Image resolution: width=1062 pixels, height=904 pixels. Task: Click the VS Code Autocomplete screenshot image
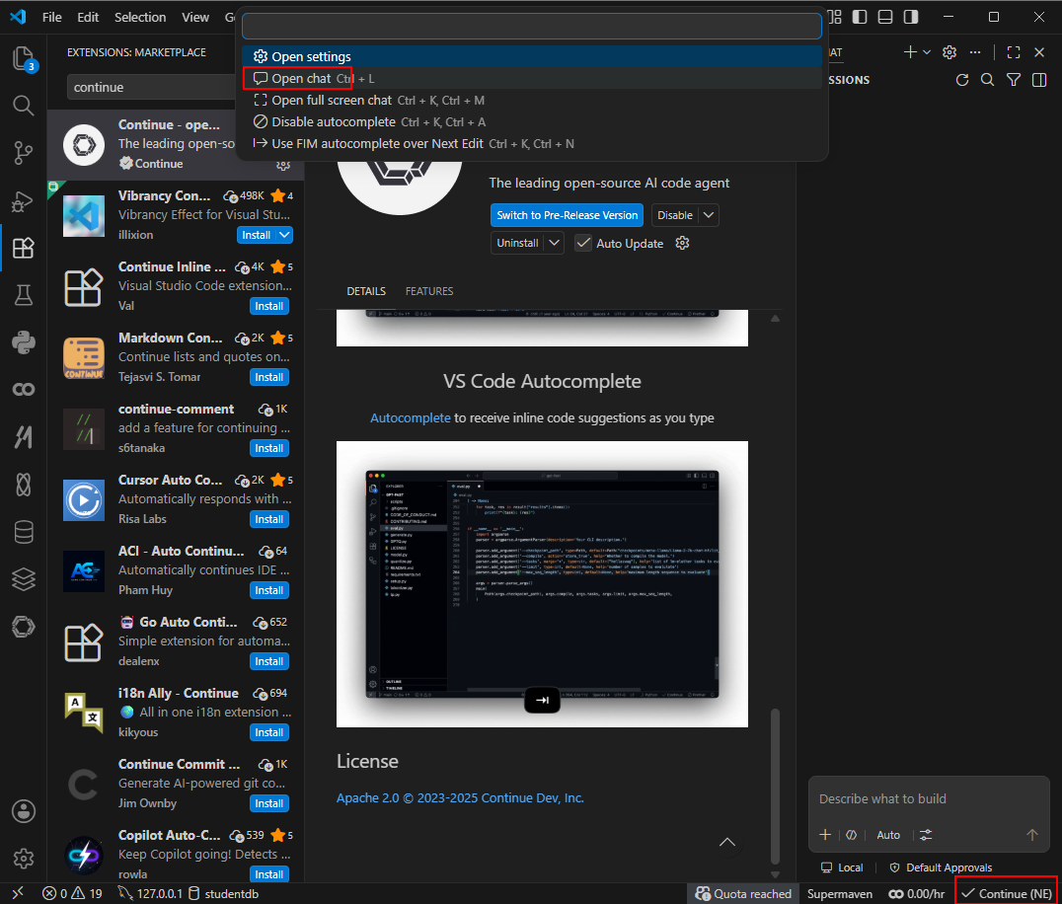point(542,584)
